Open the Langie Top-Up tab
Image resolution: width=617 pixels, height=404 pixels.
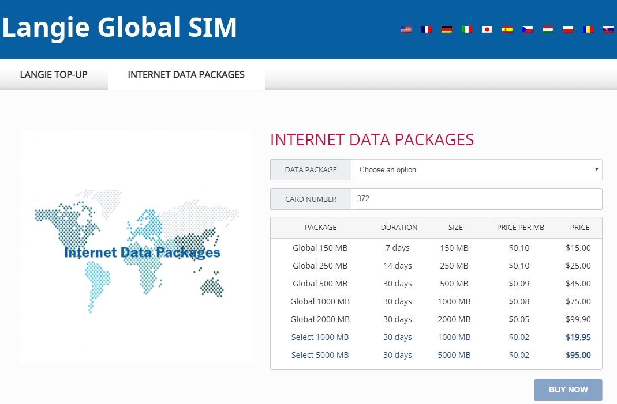(54, 75)
